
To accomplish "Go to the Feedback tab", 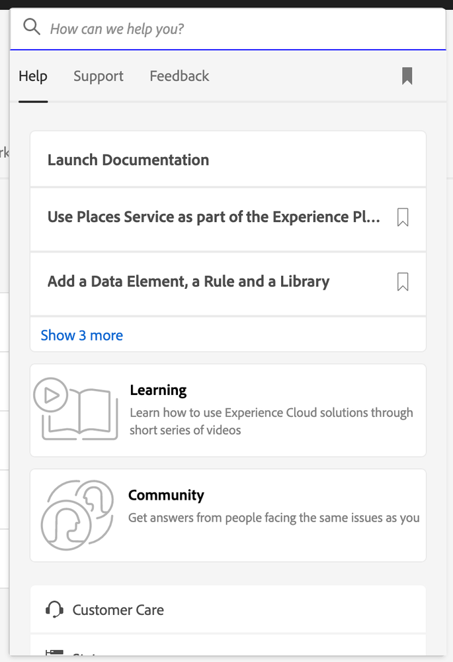I will pyautogui.click(x=179, y=76).
